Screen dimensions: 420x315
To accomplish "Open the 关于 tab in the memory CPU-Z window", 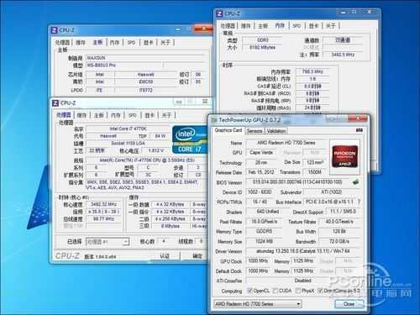I will coord(331,26).
